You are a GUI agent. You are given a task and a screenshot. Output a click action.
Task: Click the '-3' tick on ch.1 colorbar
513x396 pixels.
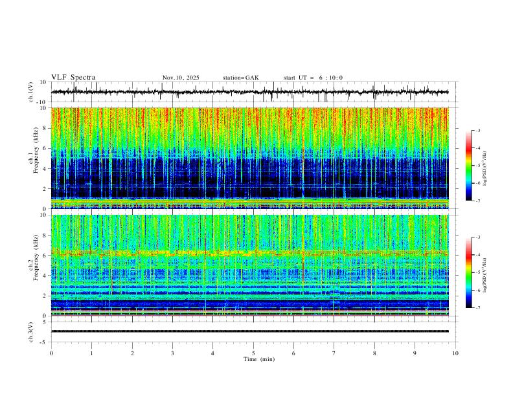(477, 131)
